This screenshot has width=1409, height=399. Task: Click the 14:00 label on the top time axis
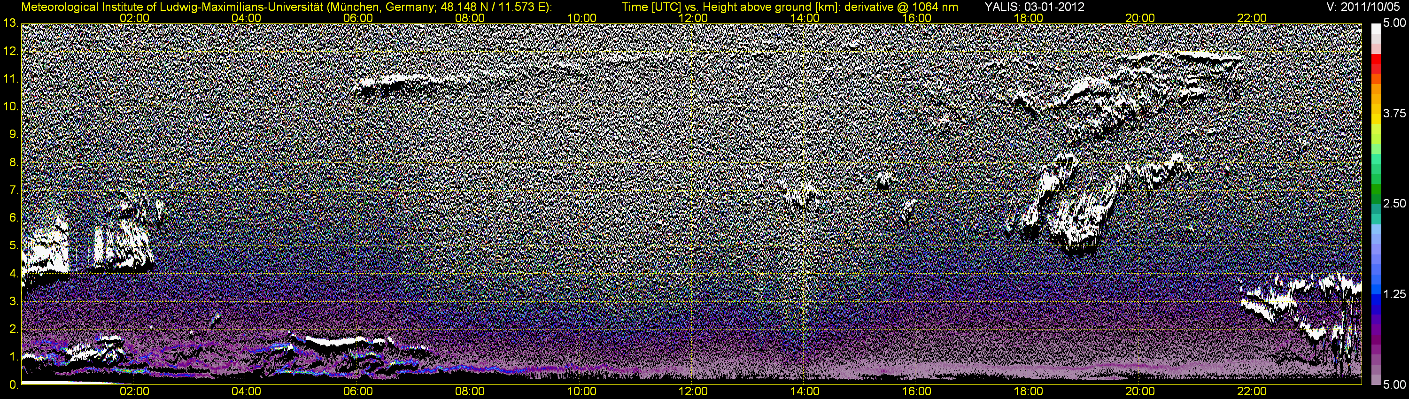coord(805,18)
